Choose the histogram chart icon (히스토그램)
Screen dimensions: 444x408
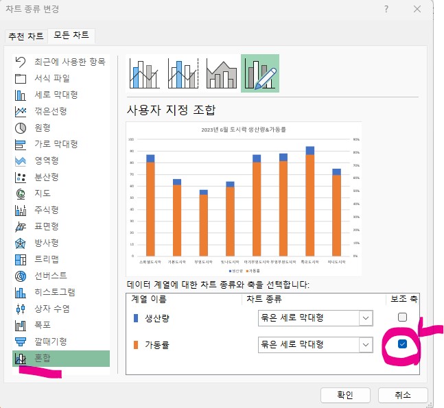[21, 293]
